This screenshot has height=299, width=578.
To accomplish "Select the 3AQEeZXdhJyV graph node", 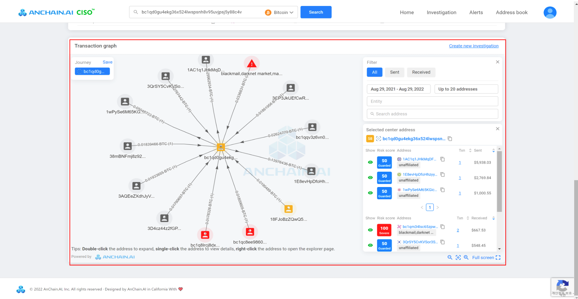I will (x=137, y=186).
